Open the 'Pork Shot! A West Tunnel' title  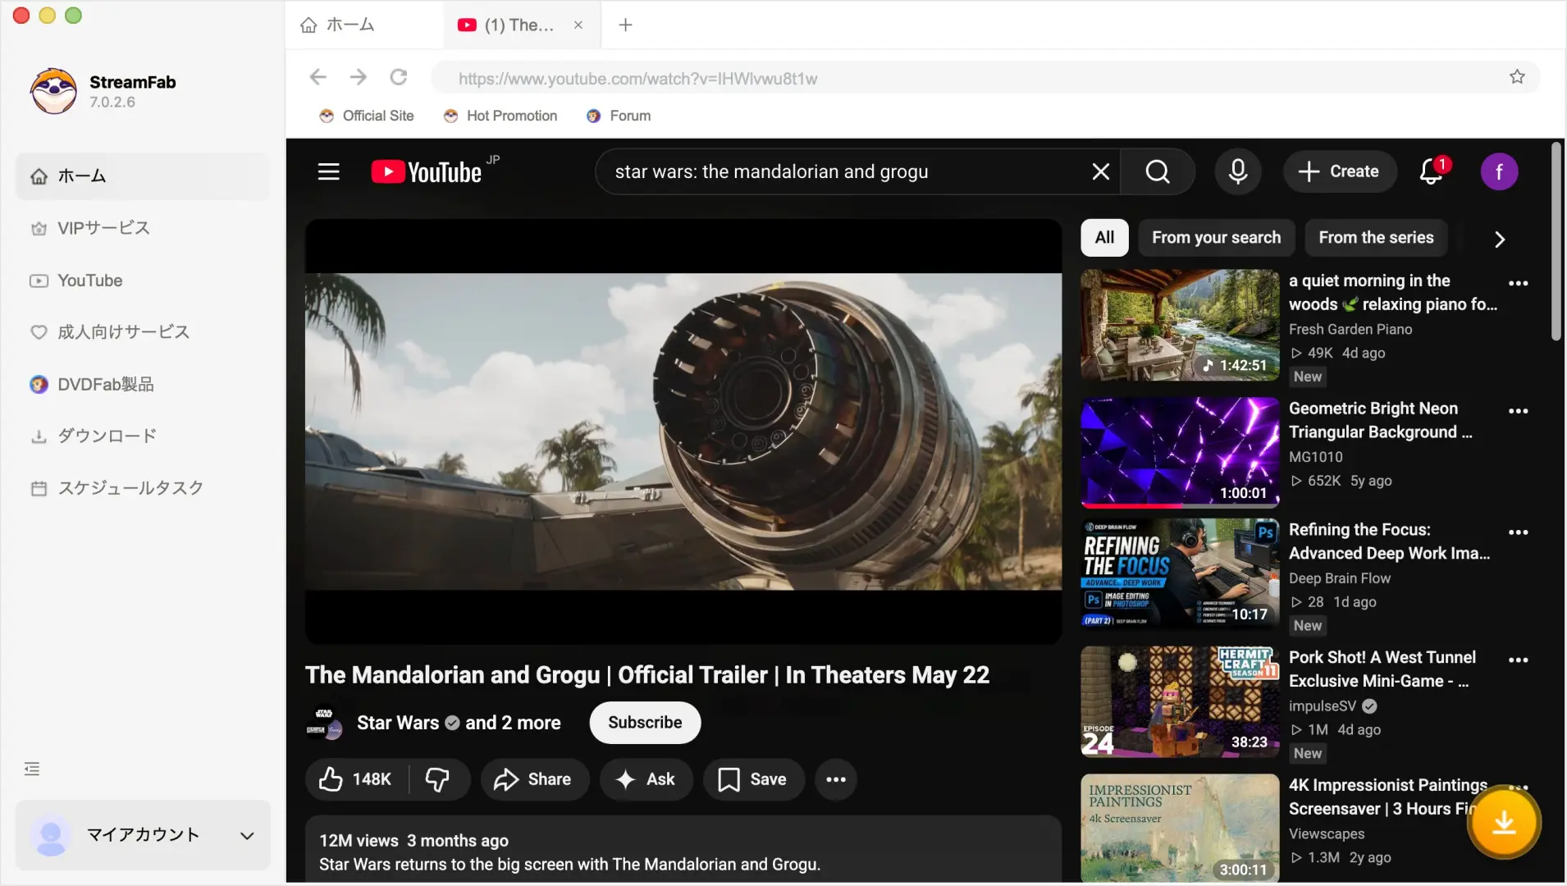pos(1382,669)
